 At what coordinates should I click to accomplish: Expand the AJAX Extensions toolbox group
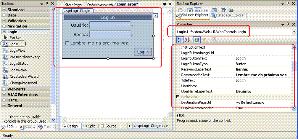point(4,94)
